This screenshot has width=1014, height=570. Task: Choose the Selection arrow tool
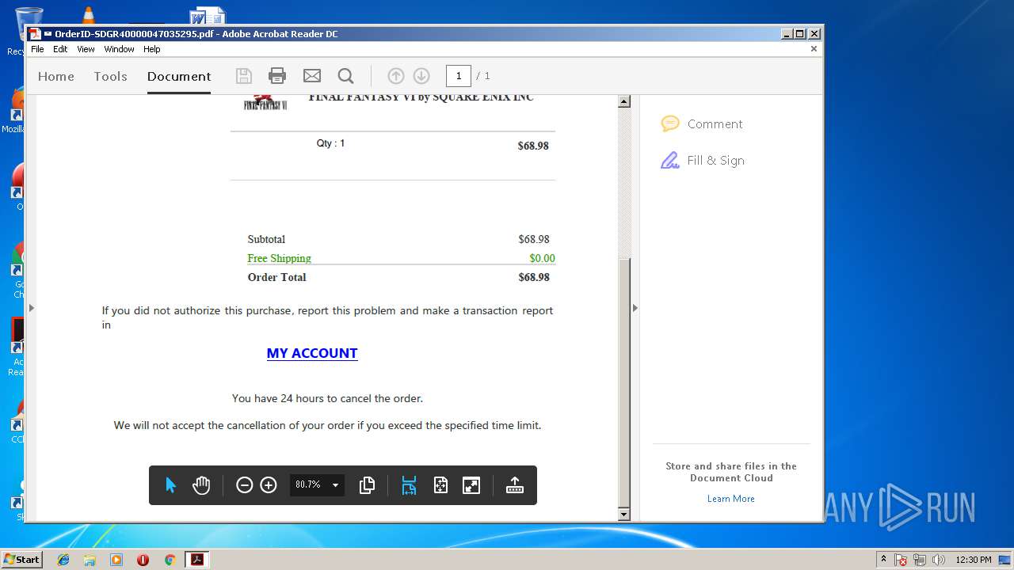coord(170,485)
